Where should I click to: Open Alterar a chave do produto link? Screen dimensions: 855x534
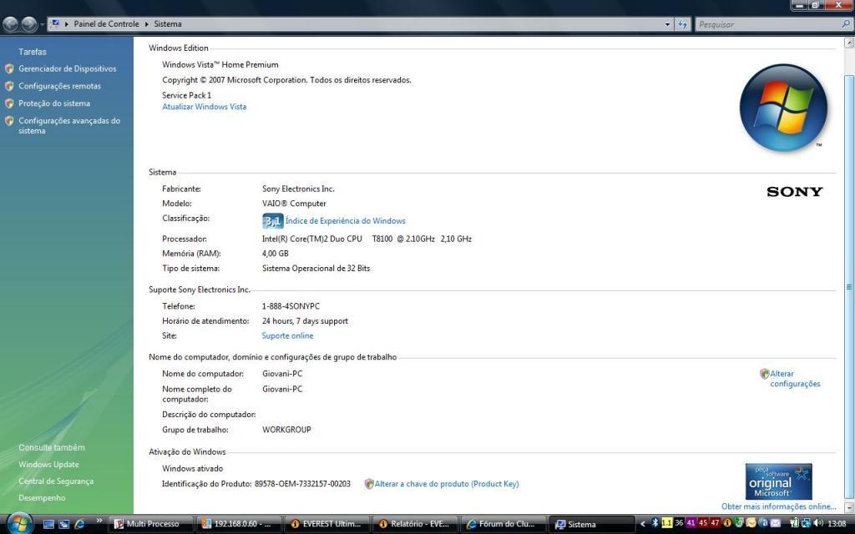coord(446,484)
